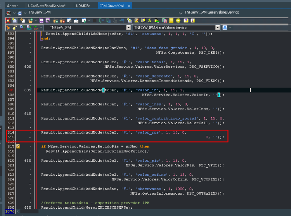Click the Unit navigation icon
Viewport: 291px width, 216px height.
(x=36, y=28)
